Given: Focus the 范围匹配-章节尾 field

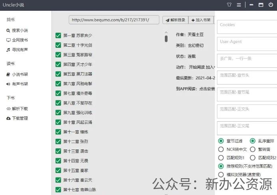Looking at the screenshot, I should 247,95.
